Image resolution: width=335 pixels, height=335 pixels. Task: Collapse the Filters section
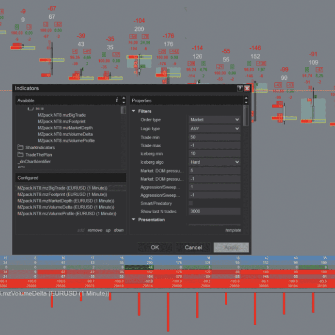[134, 111]
